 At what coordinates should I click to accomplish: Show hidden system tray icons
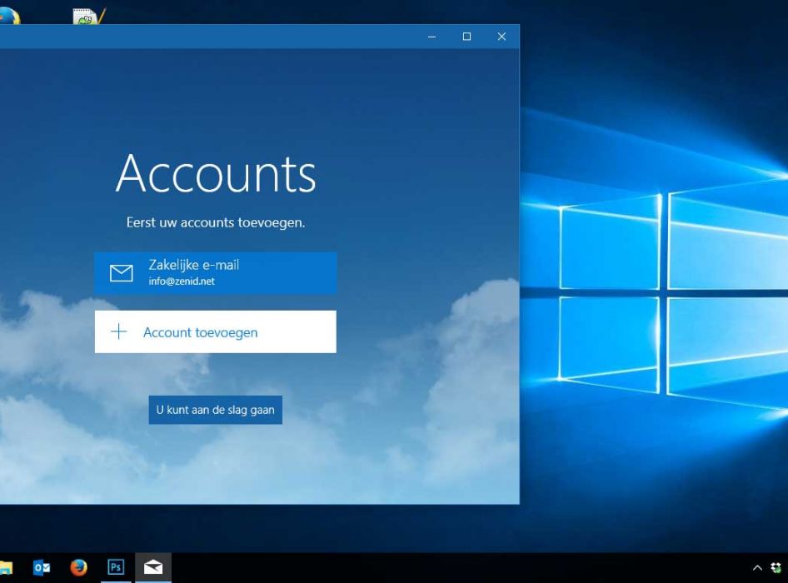point(757,568)
